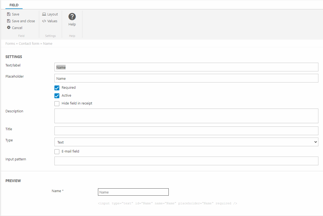Click the Description text area

[186, 116]
